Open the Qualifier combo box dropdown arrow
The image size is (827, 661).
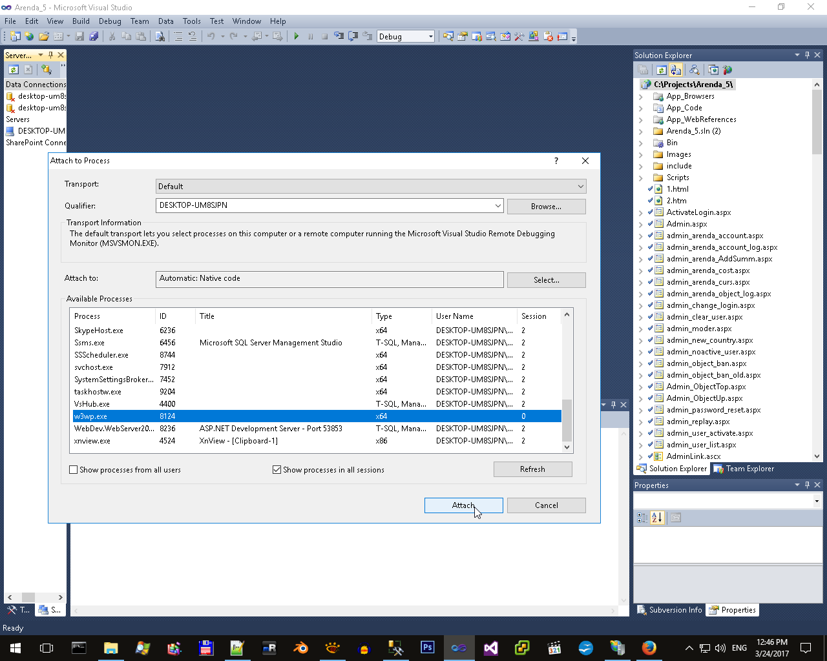click(x=497, y=206)
